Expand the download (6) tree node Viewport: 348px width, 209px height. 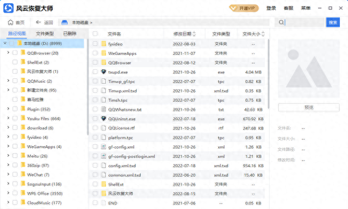(8, 127)
